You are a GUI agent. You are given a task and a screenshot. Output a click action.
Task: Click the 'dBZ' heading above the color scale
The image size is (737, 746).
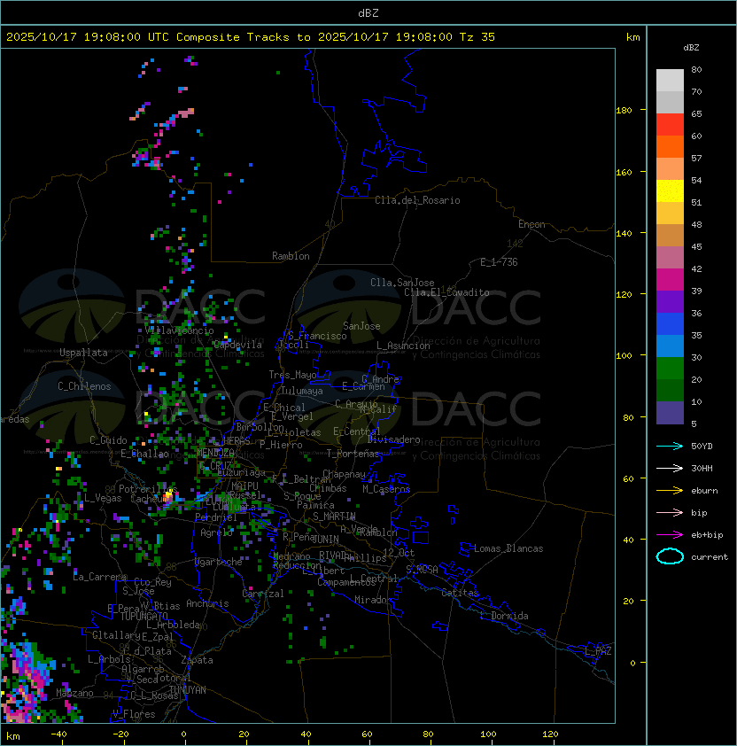(691, 48)
